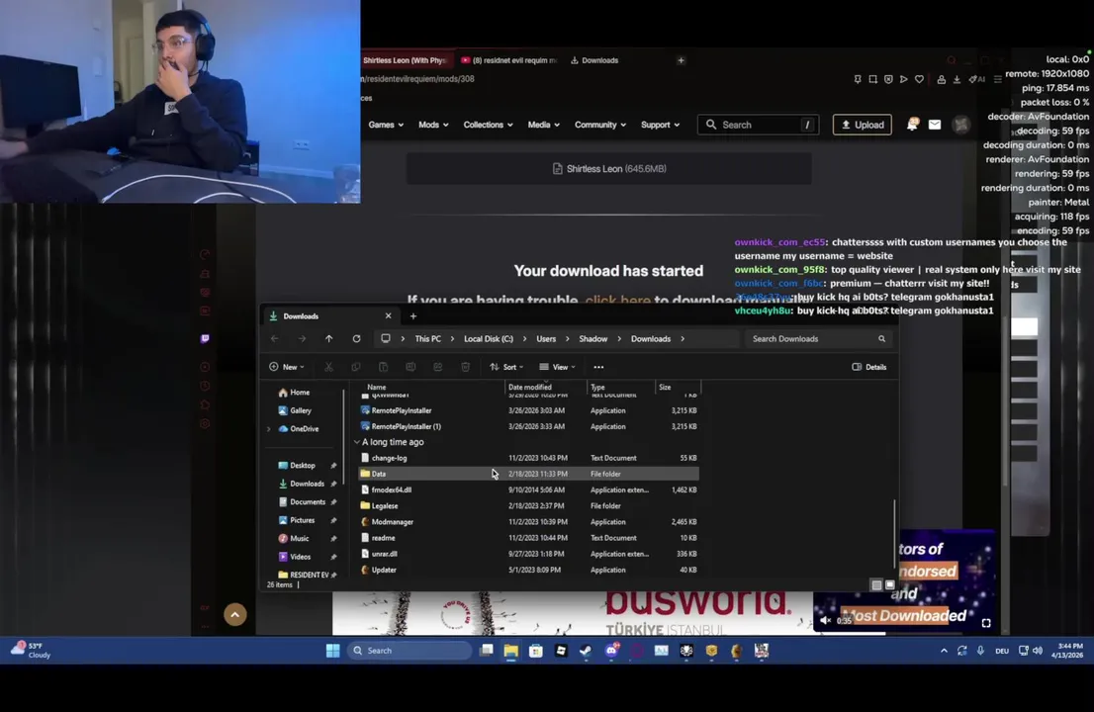Image resolution: width=1094 pixels, height=712 pixels.
Task: Click the file list vertical scrollbar
Action: click(x=894, y=533)
